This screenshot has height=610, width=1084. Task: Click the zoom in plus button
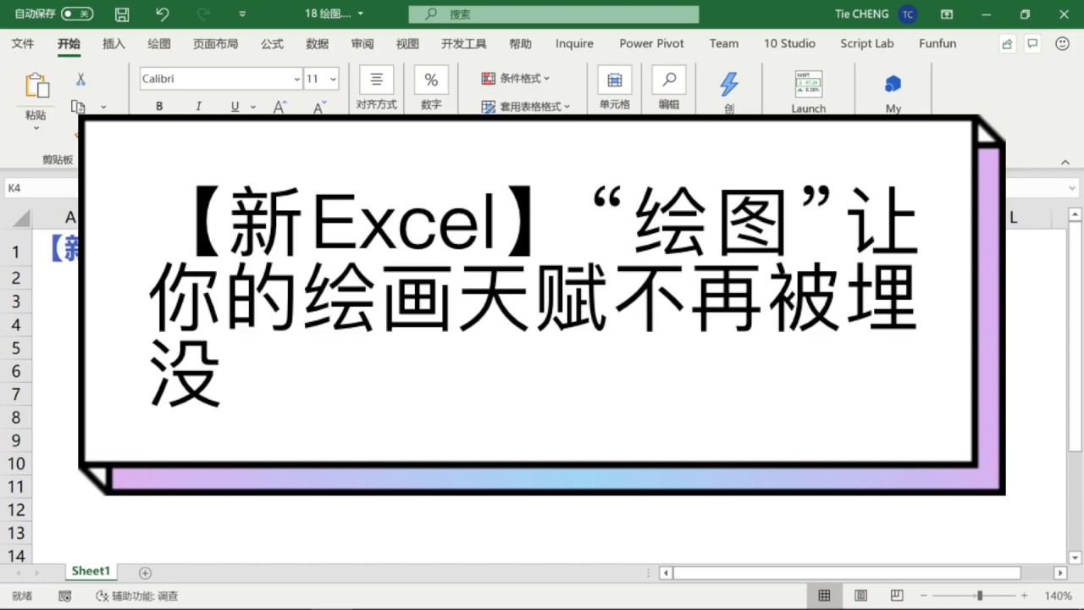(x=1024, y=596)
